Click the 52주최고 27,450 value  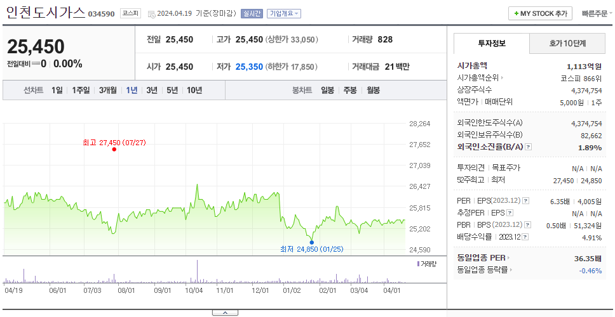click(x=564, y=181)
